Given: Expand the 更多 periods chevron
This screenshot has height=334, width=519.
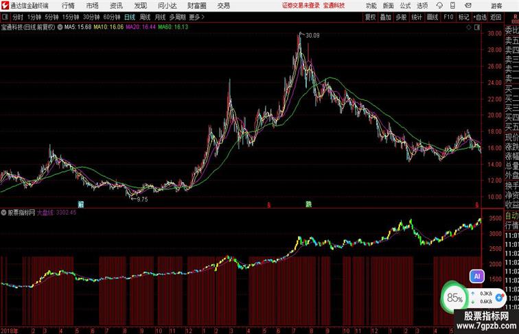Looking at the screenshot, I should point(197,17).
